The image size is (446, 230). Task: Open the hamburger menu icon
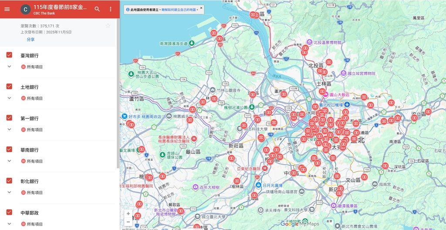click(7, 9)
